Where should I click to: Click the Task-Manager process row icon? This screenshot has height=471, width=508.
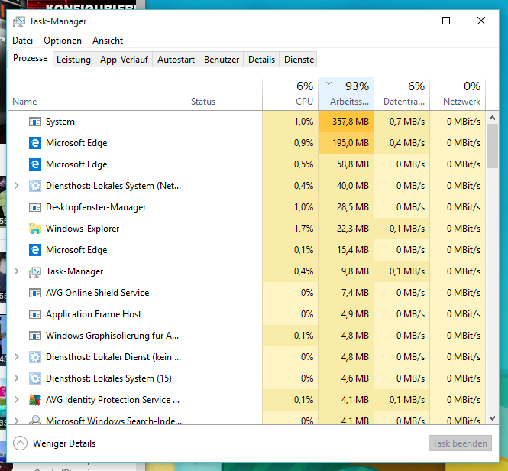(x=35, y=271)
